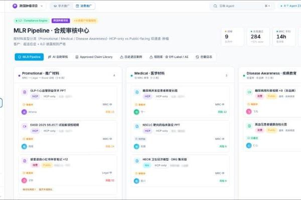Viewport: 301px width, 200px height.
Task: Open the GLP-1 cardiovascular PPT card title
Action: point(48,90)
